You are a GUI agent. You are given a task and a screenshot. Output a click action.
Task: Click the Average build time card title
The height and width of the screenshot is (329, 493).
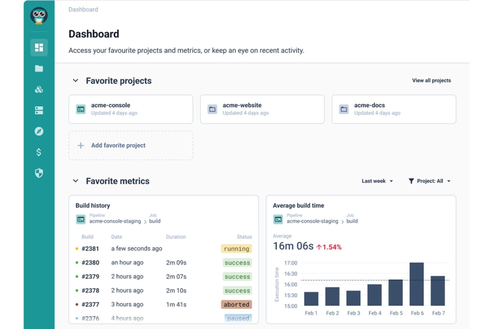click(x=298, y=205)
